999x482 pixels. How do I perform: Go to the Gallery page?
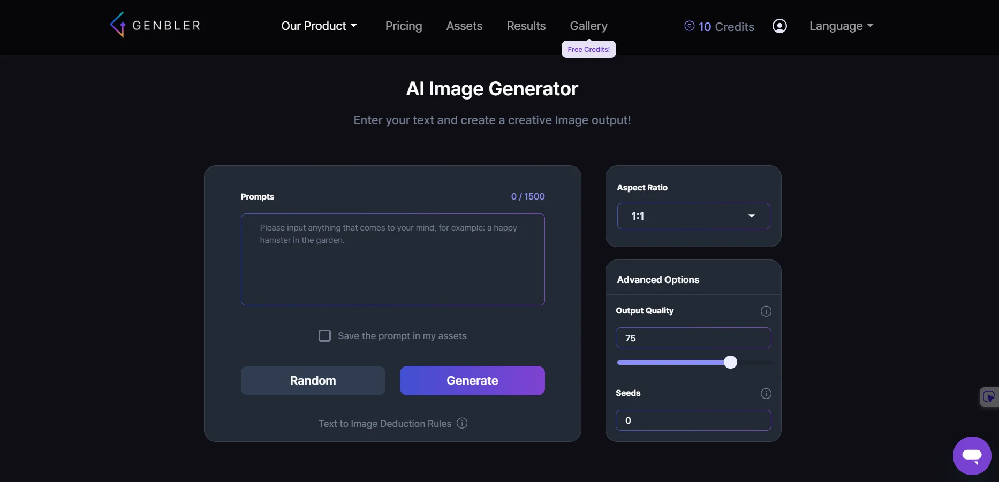click(588, 26)
